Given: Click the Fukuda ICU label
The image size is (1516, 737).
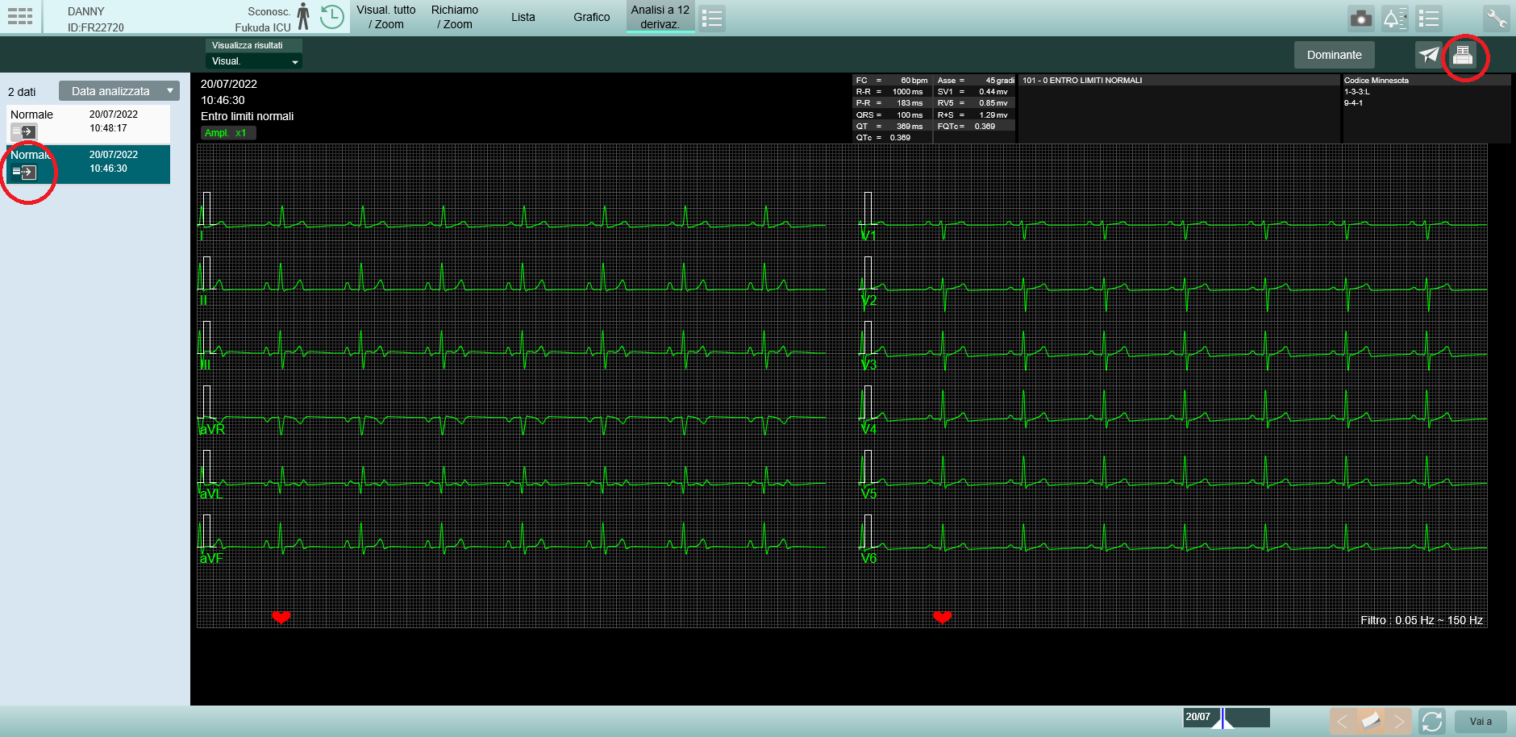Looking at the screenshot, I should click(x=263, y=27).
